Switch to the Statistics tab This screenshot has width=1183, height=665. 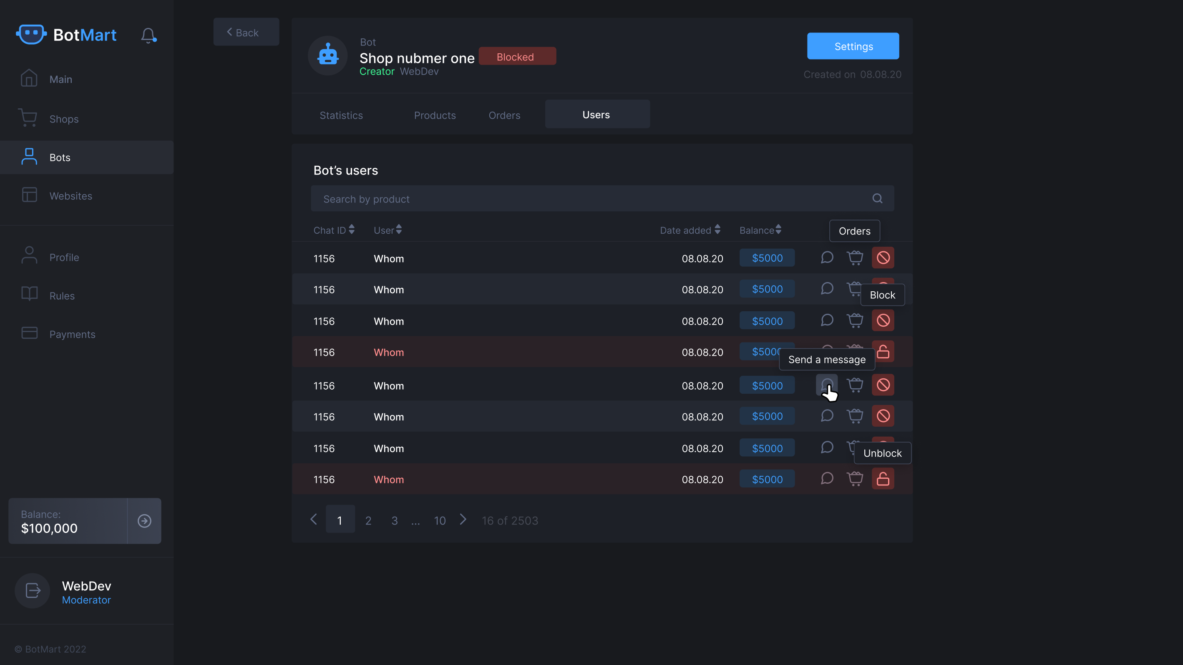coord(341,115)
